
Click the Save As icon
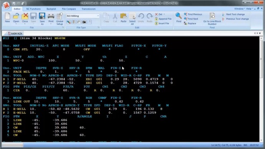(42, 19)
